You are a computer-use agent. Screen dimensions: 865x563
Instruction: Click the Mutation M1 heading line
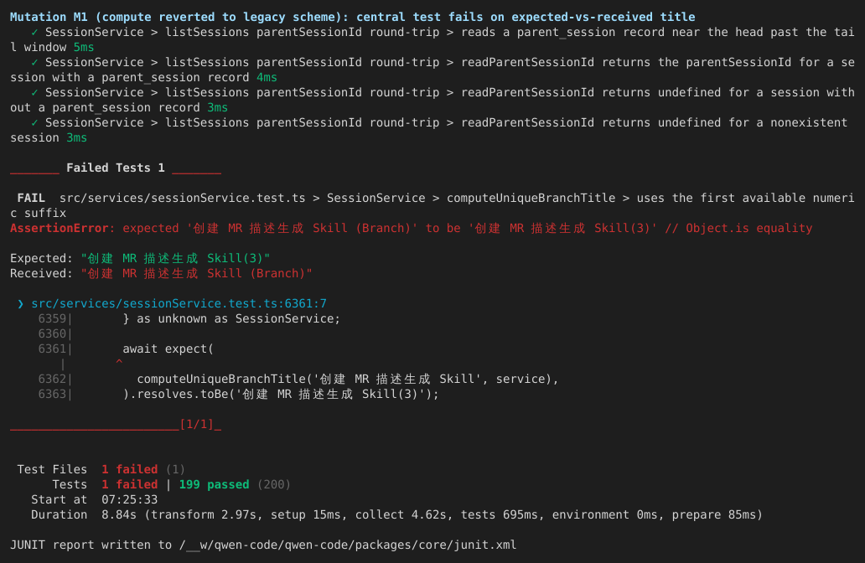click(353, 17)
